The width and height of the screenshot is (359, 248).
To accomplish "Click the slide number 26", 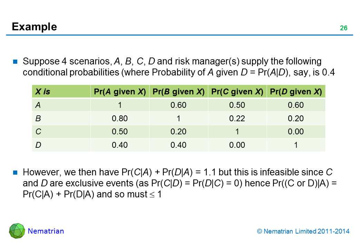I will tap(343, 28).
